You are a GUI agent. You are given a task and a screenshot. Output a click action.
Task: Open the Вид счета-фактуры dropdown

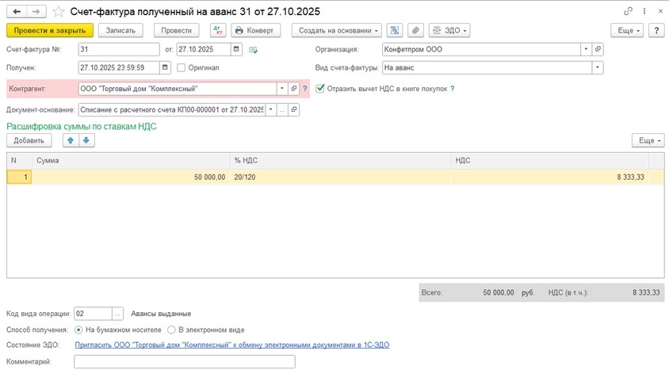click(x=597, y=68)
